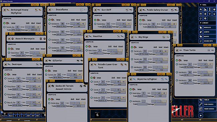217x122 pixels.
Task: Open the crossed swords combat tracker tool
Action: [x=201, y=9]
